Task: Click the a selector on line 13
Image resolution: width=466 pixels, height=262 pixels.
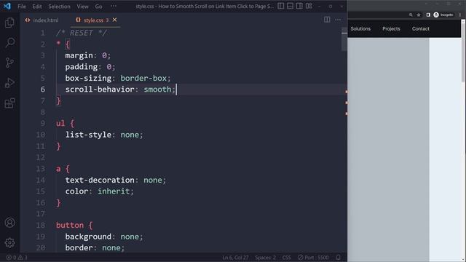Action: pyautogui.click(x=58, y=169)
